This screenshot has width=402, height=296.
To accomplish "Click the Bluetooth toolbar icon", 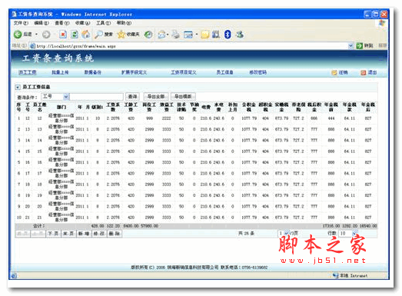I will (228, 35).
